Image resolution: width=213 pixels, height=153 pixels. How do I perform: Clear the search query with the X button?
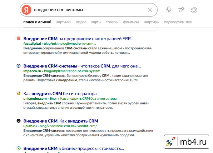(150, 10)
